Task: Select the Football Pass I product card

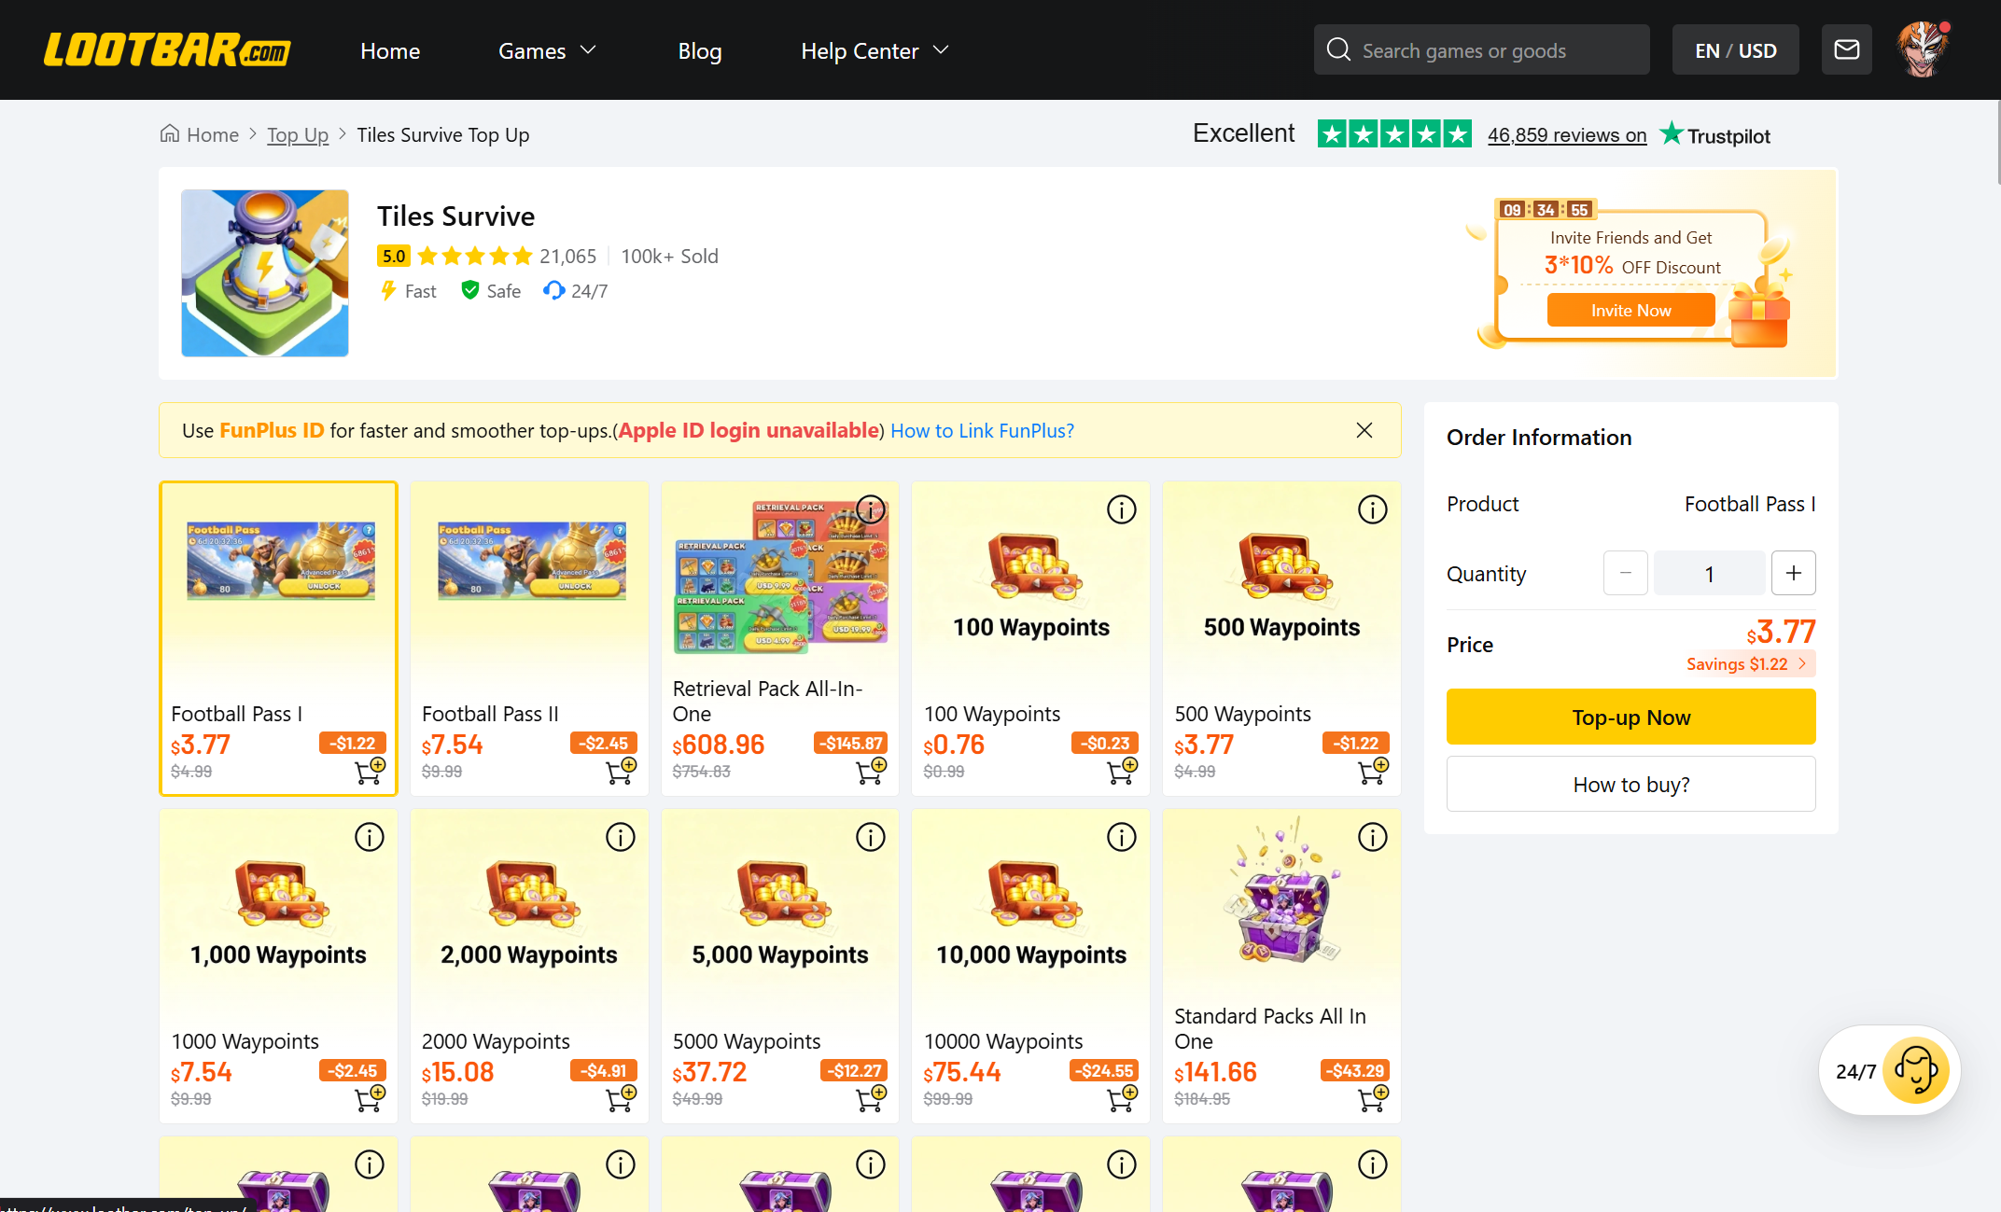Action: (278, 638)
